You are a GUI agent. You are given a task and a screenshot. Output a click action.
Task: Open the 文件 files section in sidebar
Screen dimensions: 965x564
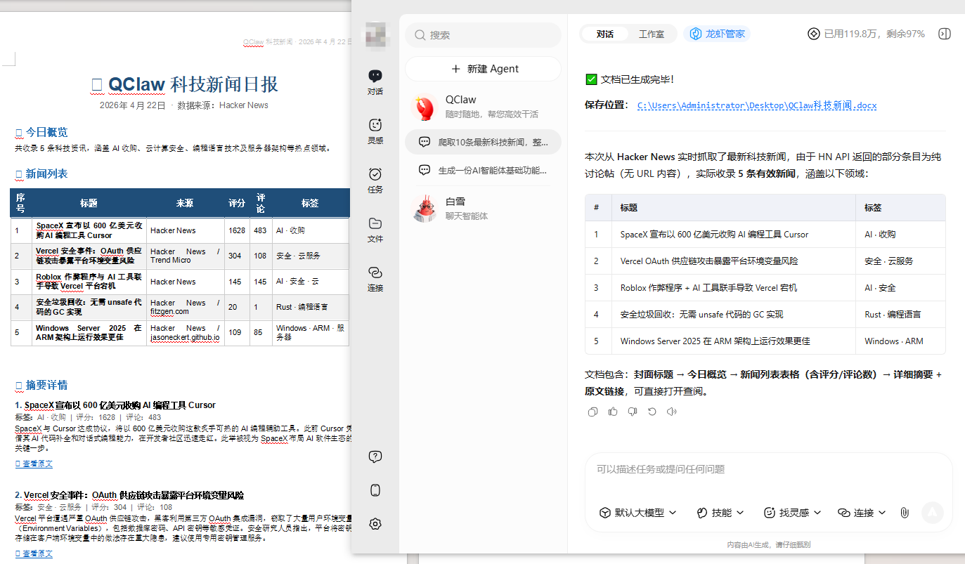pos(375,230)
